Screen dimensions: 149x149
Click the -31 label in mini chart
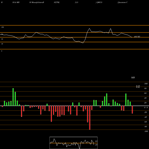coord(96,141)
